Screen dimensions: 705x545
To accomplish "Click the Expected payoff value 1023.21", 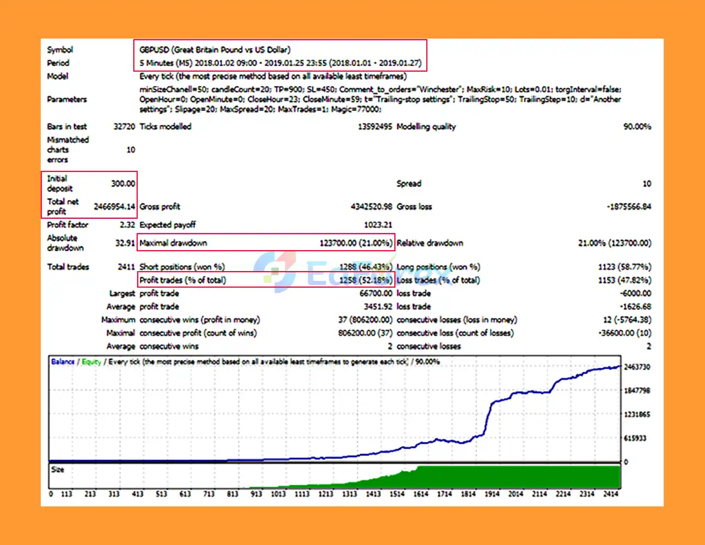I will pos(378,225).
